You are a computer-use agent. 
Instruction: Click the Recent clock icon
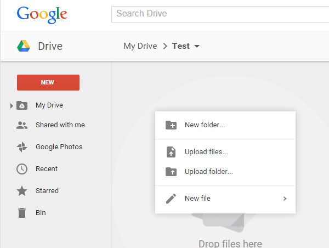tap(22, 169)
